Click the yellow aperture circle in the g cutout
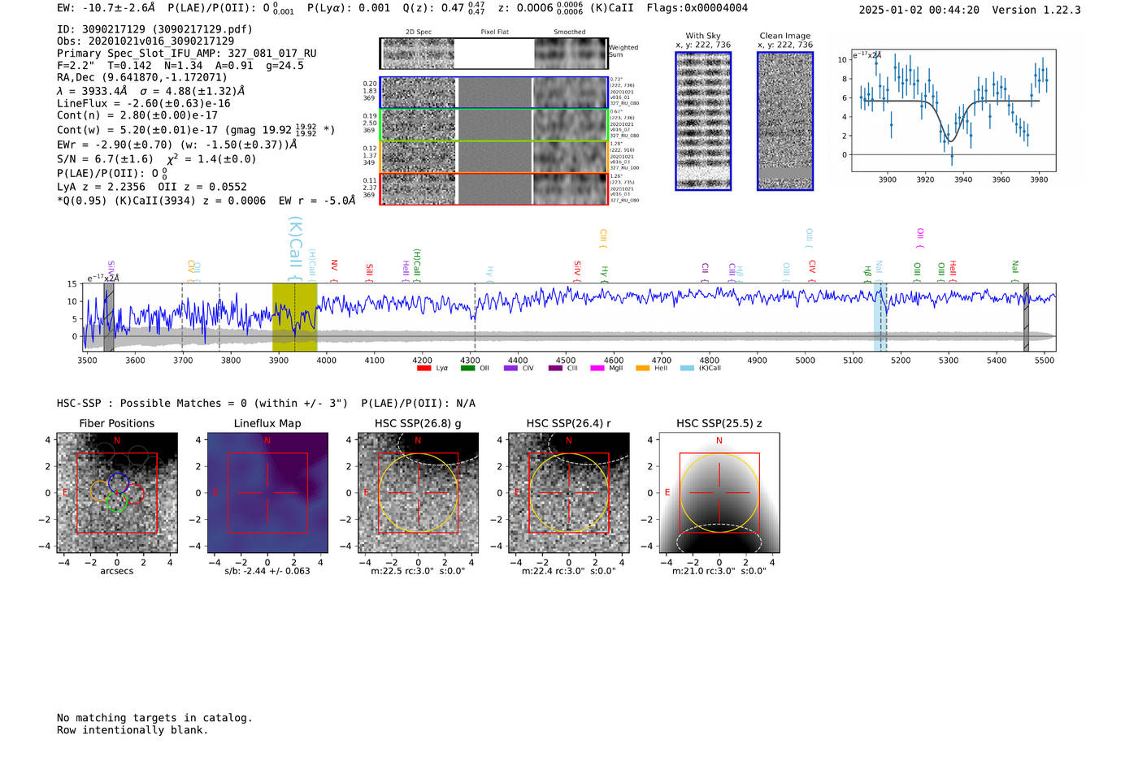 tap(418, 493)
